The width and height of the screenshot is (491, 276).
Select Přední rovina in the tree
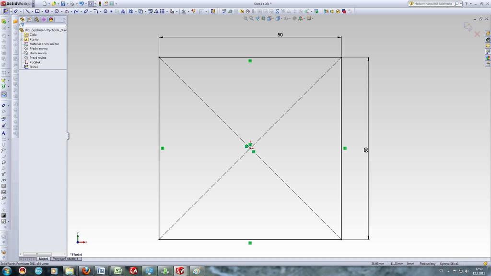(38, 48)
